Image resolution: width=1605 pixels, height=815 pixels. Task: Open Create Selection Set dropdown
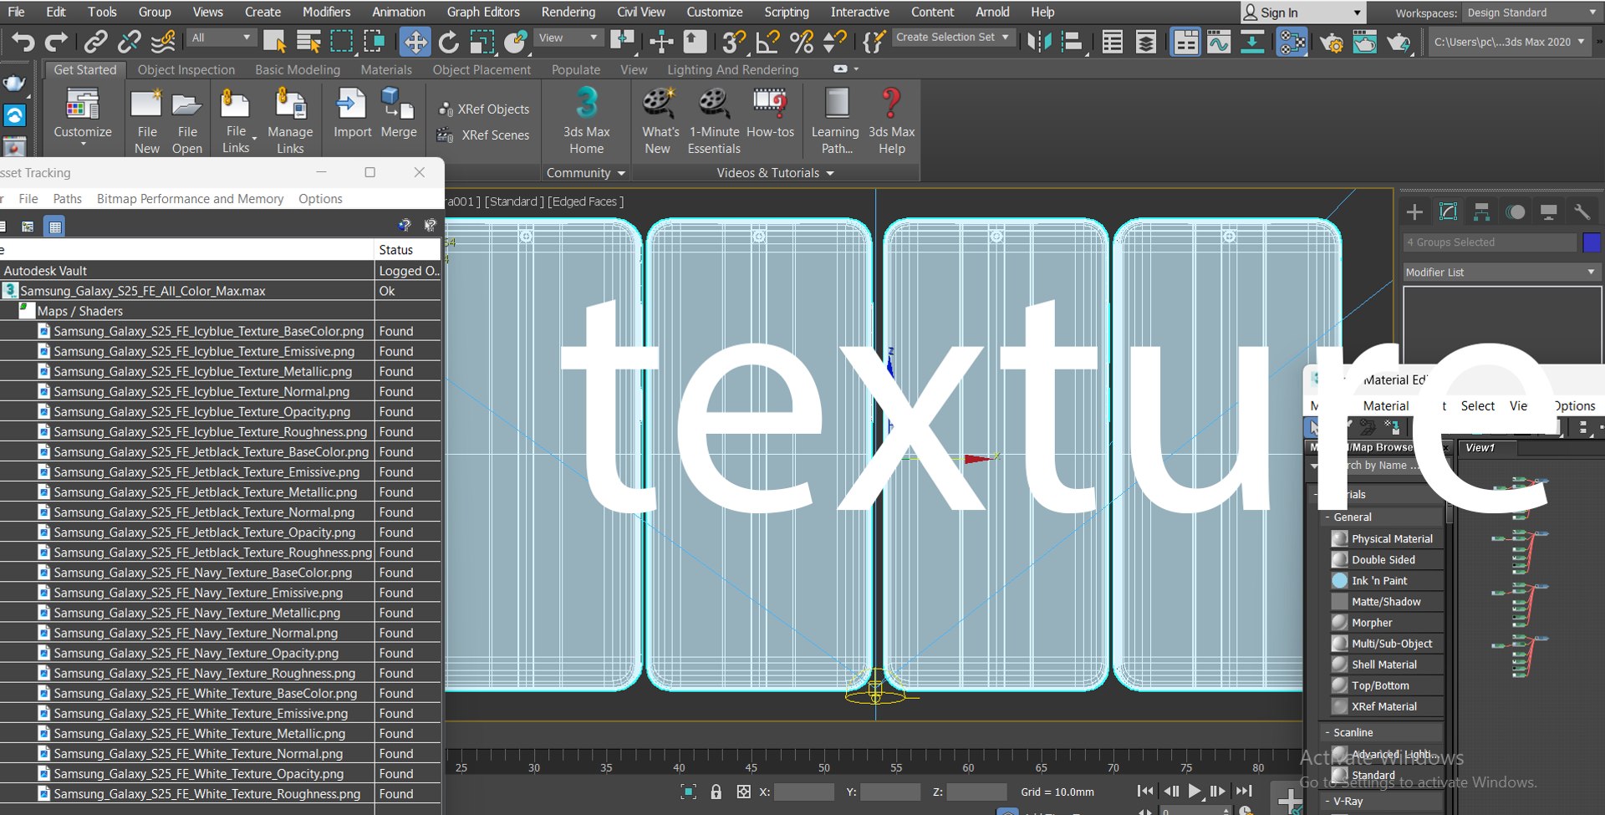click(x=954, y=38)
